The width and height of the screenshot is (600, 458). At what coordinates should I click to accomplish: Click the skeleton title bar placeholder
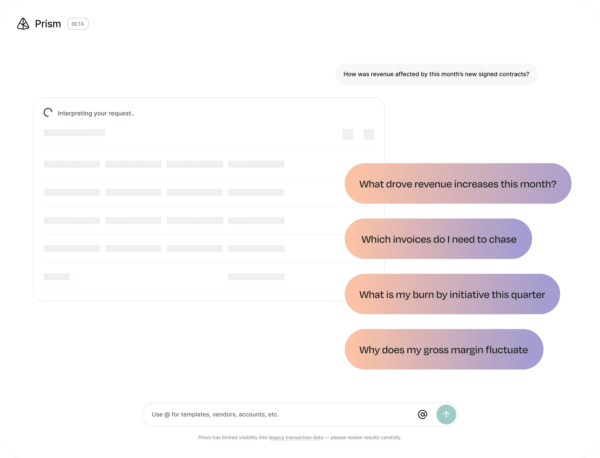(x=74, y=133)
